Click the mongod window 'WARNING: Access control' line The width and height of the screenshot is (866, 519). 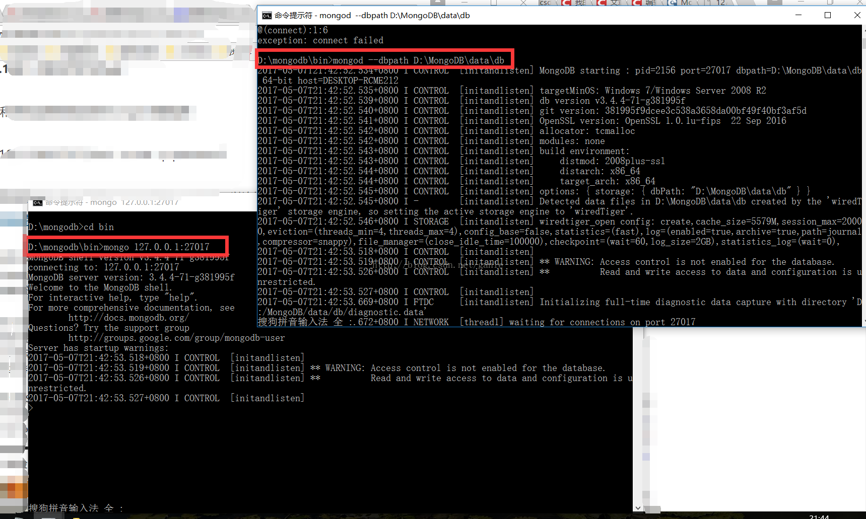(x=546, y=262)
